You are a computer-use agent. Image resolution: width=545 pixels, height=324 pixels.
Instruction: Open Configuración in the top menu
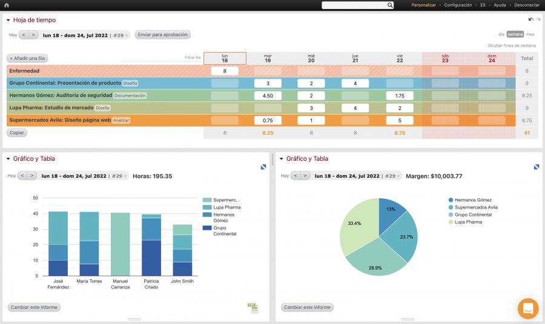pyautogui.click(x=458, y=5)
